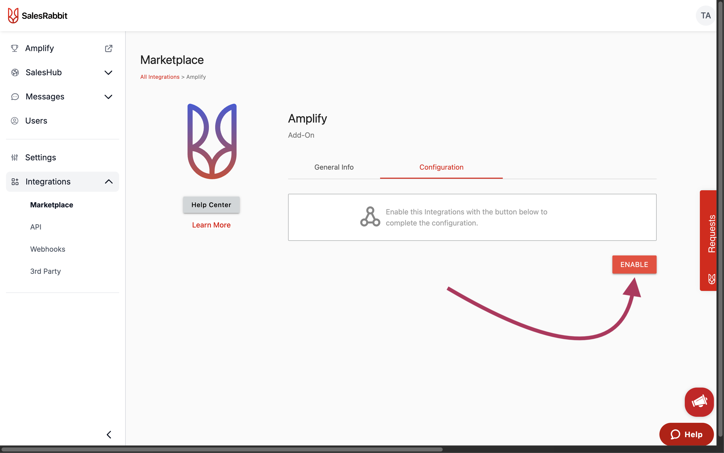Collapse the Integrations menu chevron
Viewport: 724px width, 453px height.
(x=109, y=181)
